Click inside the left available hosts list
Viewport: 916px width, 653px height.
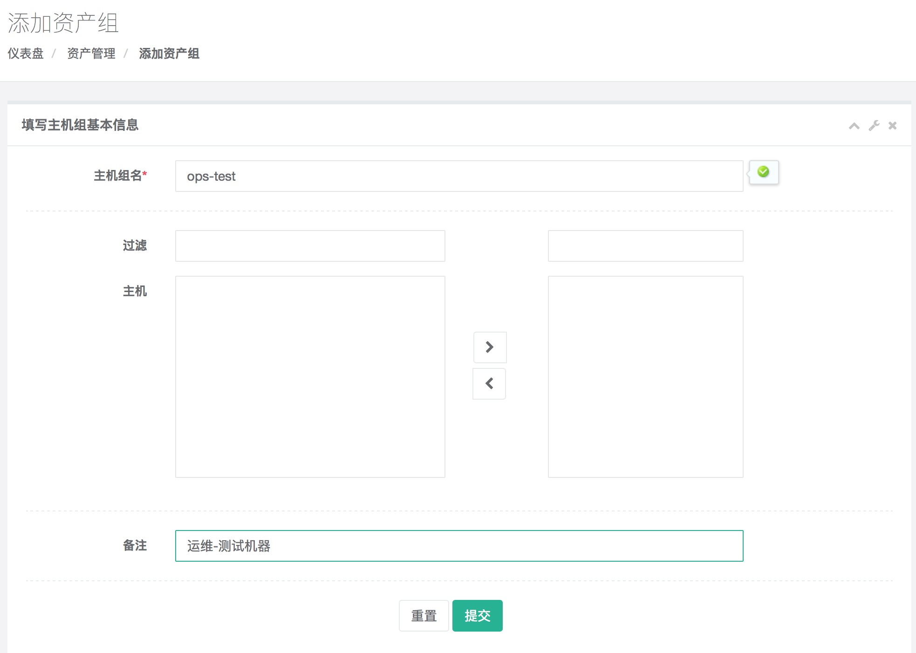pyautogui.click(x=310, y=376)
